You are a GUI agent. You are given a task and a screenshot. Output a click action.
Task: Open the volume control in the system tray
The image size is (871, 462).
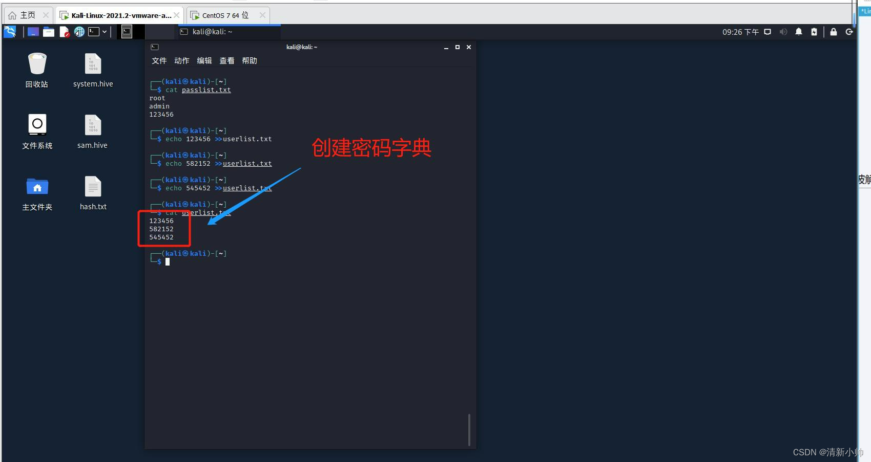pos(783,31)
